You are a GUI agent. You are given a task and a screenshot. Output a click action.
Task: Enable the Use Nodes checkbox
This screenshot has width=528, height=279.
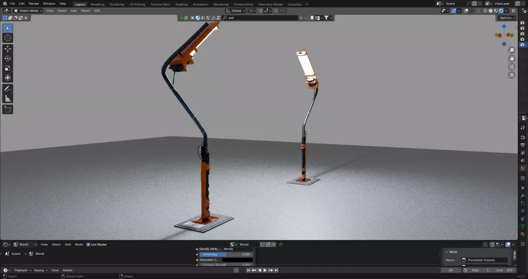coord(89,244)
